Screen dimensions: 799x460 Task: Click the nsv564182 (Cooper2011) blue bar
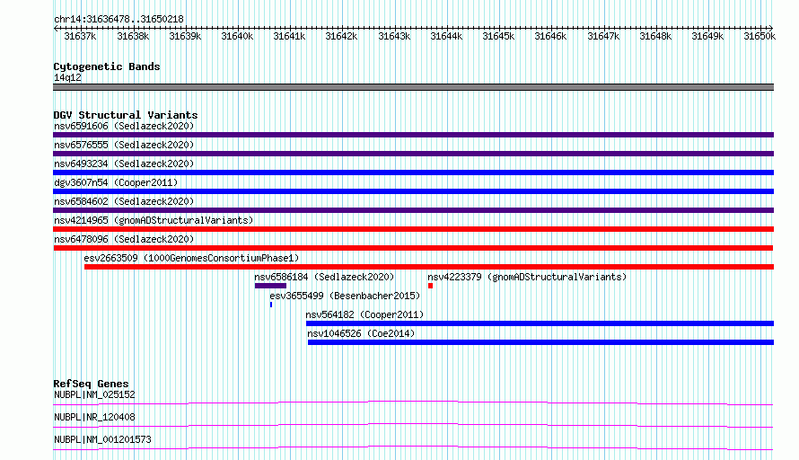(540, 323)
